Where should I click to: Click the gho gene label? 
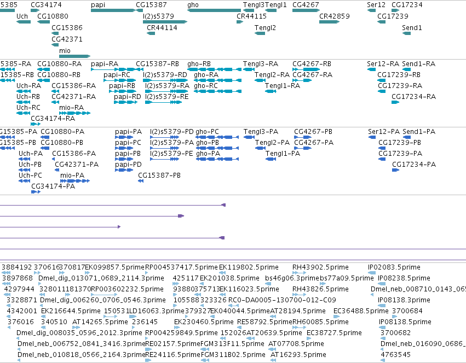click(x=193, y=5)
